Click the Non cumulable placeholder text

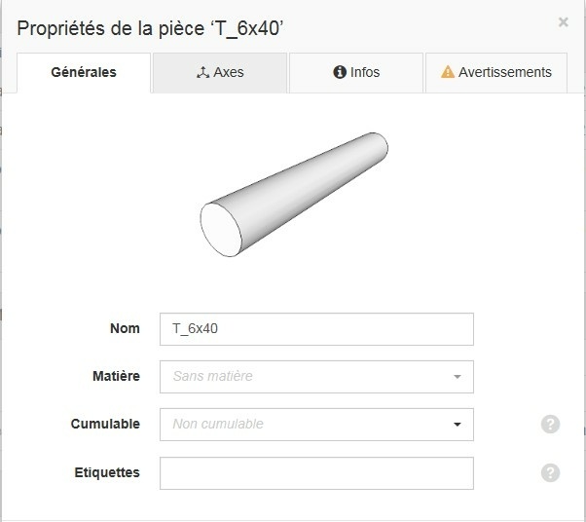pos(218,424)
